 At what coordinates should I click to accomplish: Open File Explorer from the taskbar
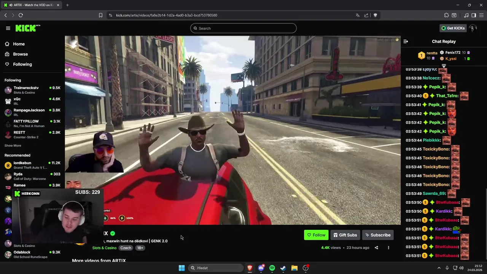(294, 268)
